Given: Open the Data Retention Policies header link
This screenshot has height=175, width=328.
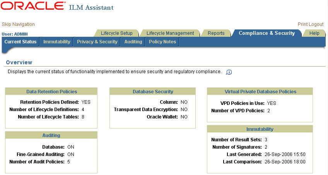Looking at the screenshot, I should point(51,92).
